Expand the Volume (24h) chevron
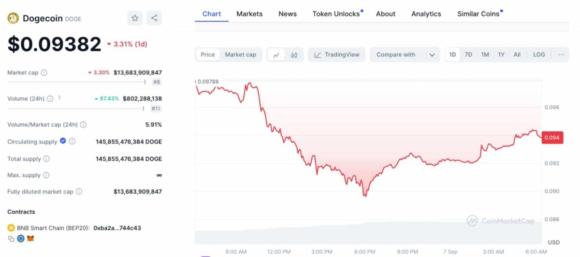 (59, 98)
